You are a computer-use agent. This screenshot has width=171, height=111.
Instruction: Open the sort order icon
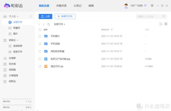(160, 24)
